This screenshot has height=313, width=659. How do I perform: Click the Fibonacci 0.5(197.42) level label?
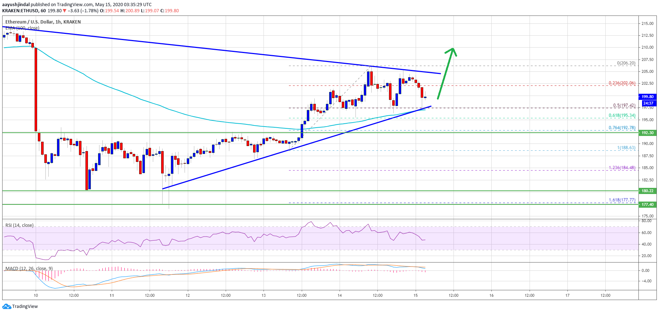point(624,106)
